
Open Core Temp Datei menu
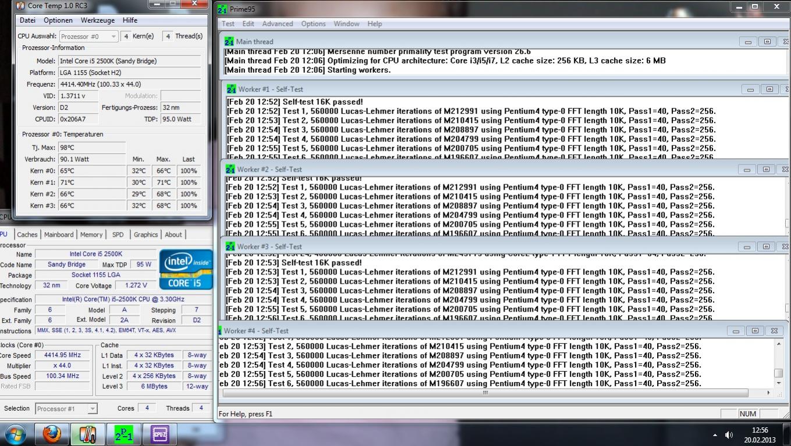pyautogui.click(x=27, y=20)
